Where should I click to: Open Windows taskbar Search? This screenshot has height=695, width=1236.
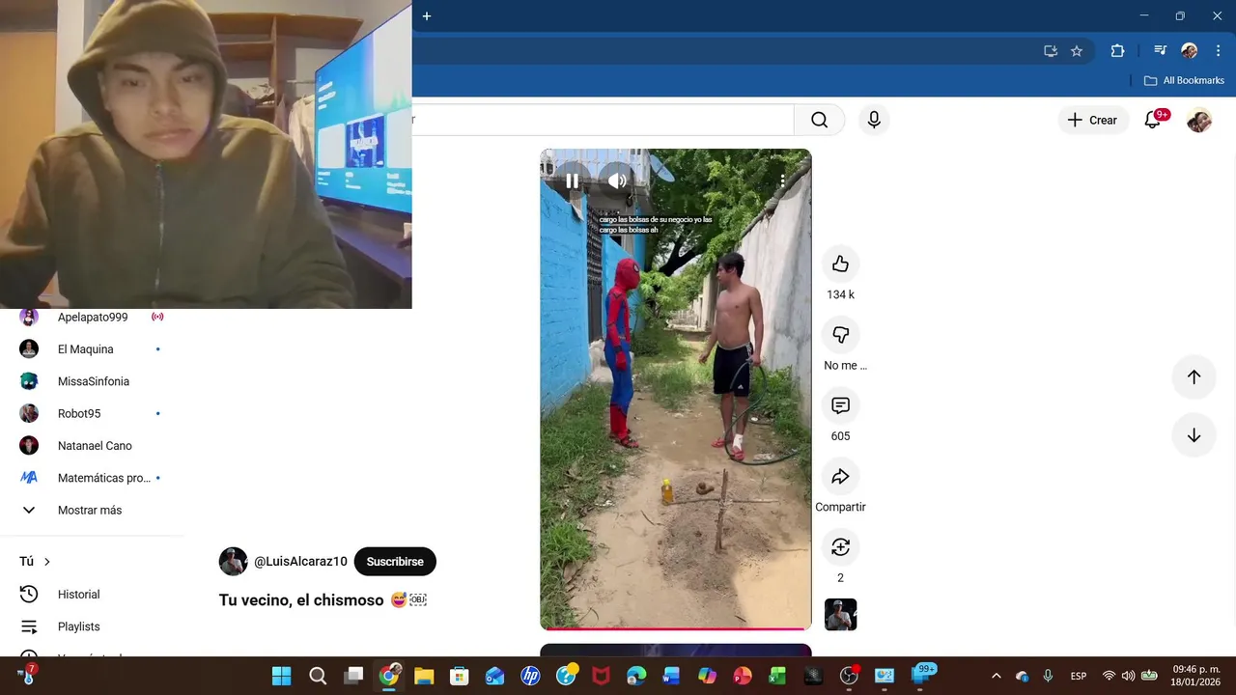pyautogui.click(x=318, y=676)
